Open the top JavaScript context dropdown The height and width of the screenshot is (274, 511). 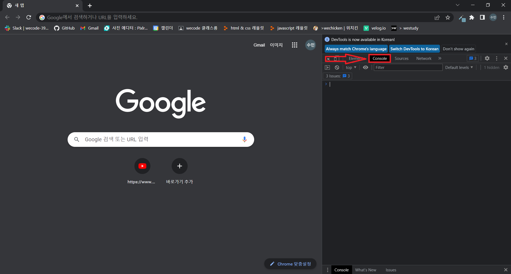(x=351, y=68)
